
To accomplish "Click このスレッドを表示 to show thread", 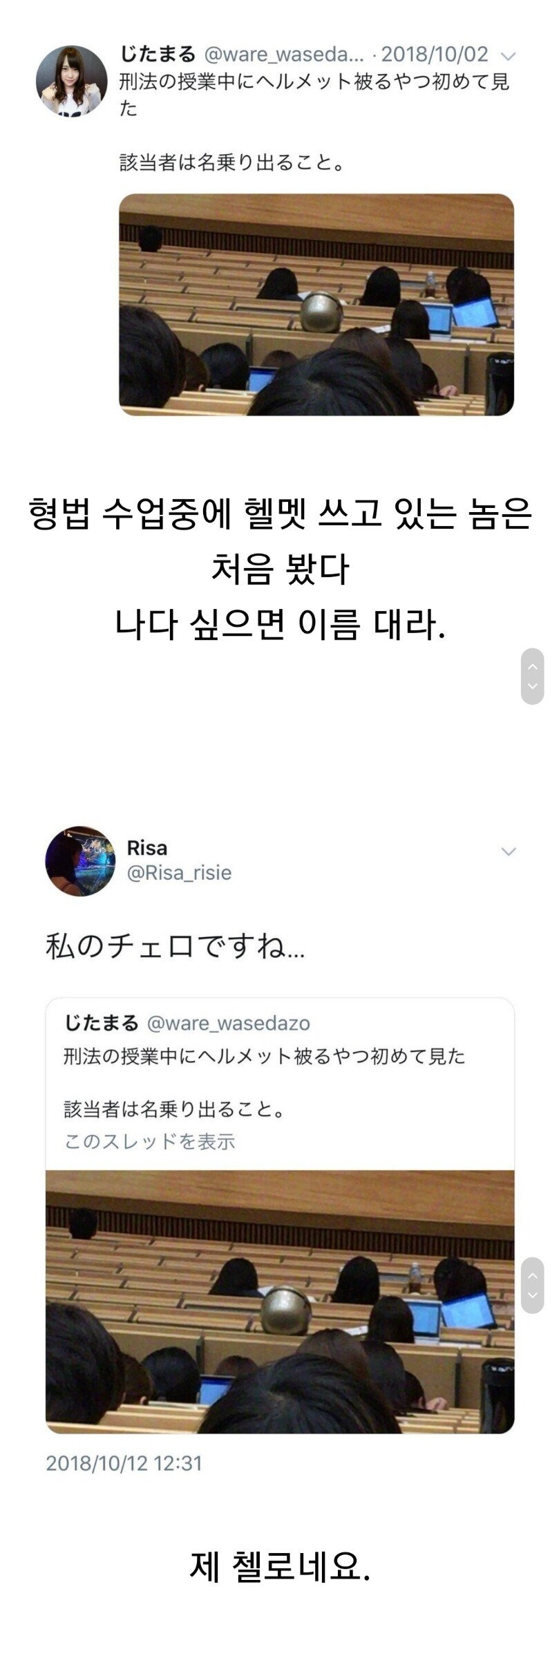I will pyautogui.click(x=150, y=1140).
